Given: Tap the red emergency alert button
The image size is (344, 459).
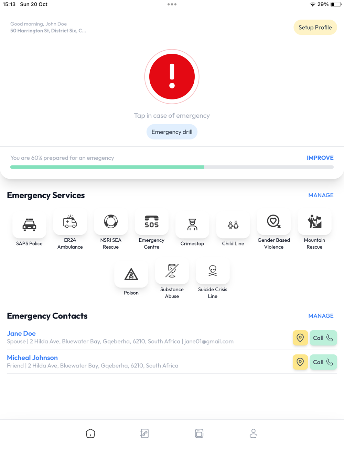Looking at the screenshot, I should click(x=172, y=76).
